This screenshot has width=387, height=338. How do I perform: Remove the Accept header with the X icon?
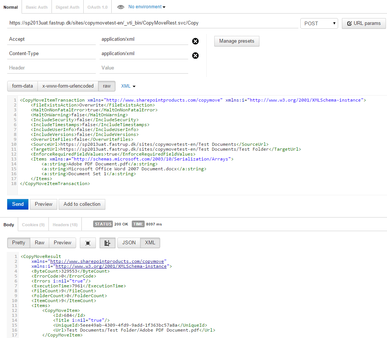pyautogui.click(x=195, y=41)
